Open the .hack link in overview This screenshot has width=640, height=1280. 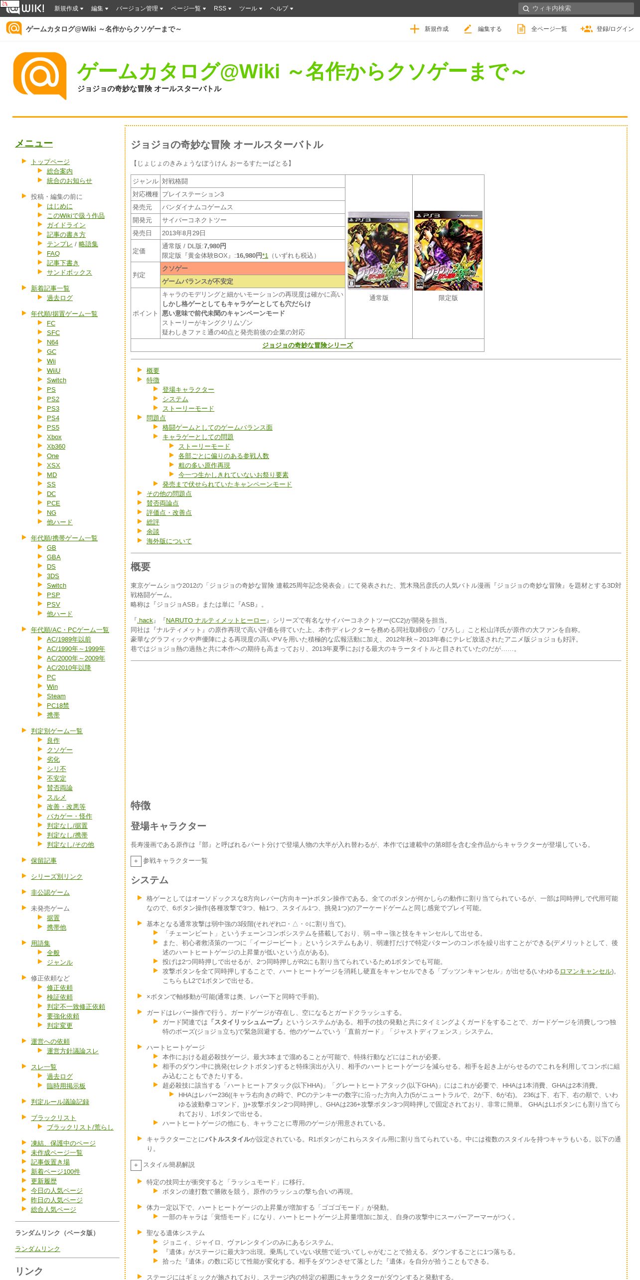(145, 620)
